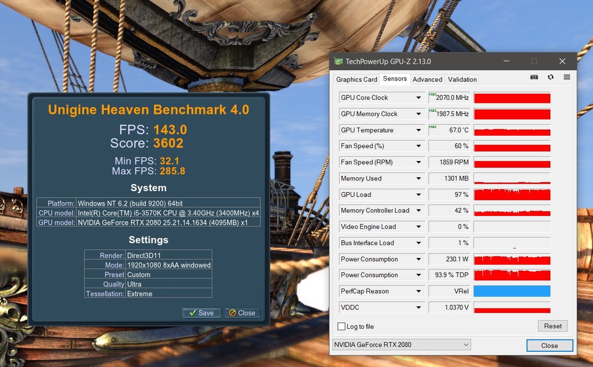Open the GPU Memory Clock dropdown
Screen dimensions: 593x367
pos(418,114)
